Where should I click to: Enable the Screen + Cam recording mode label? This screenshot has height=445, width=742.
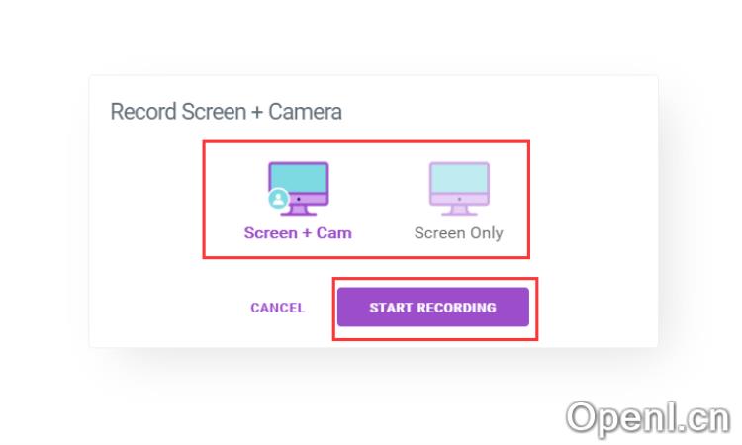(298, 233)
